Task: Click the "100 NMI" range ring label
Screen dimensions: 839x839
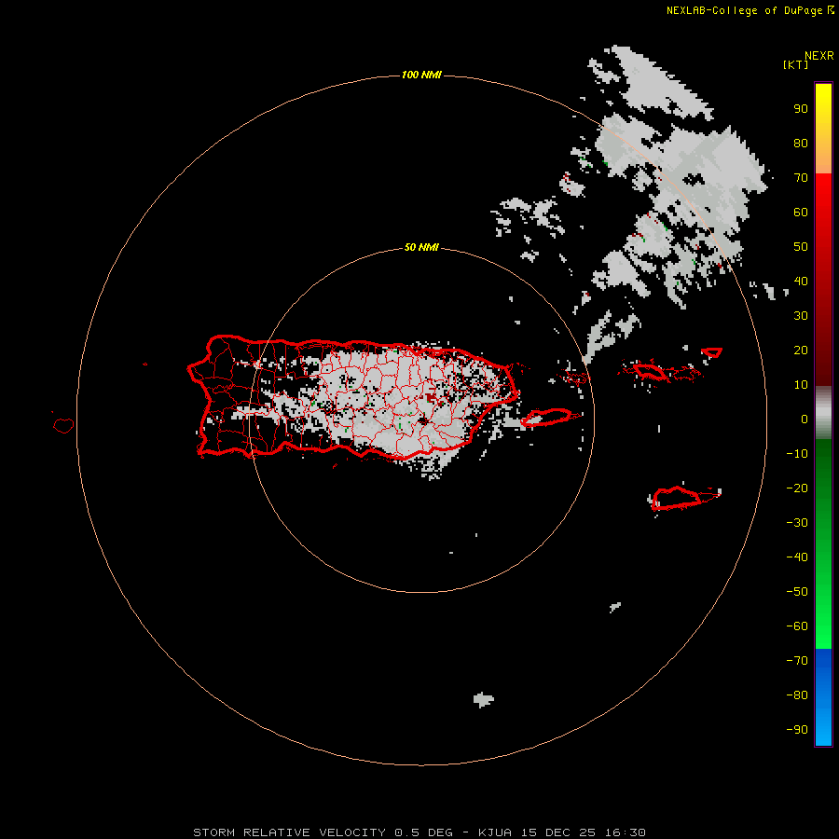Action: pos(421,75)
